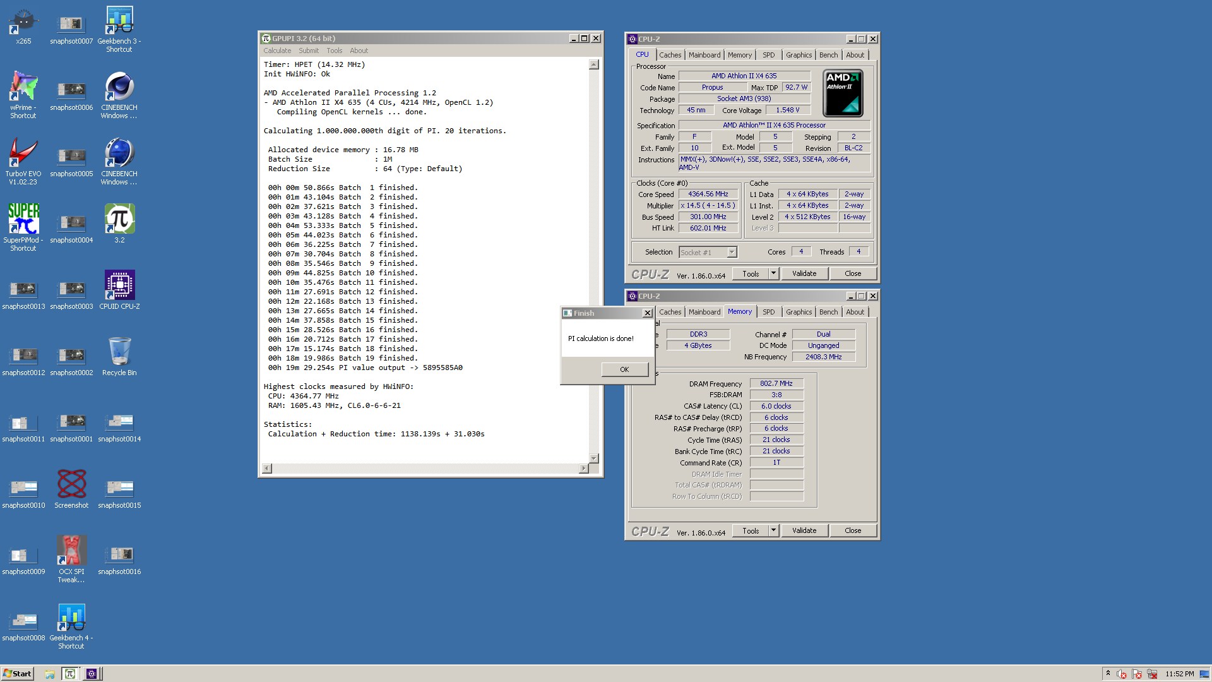This screenshot has height=682, width=1212.
Task: Confirm OK in the Finish dialog
Action: (624, 369)
